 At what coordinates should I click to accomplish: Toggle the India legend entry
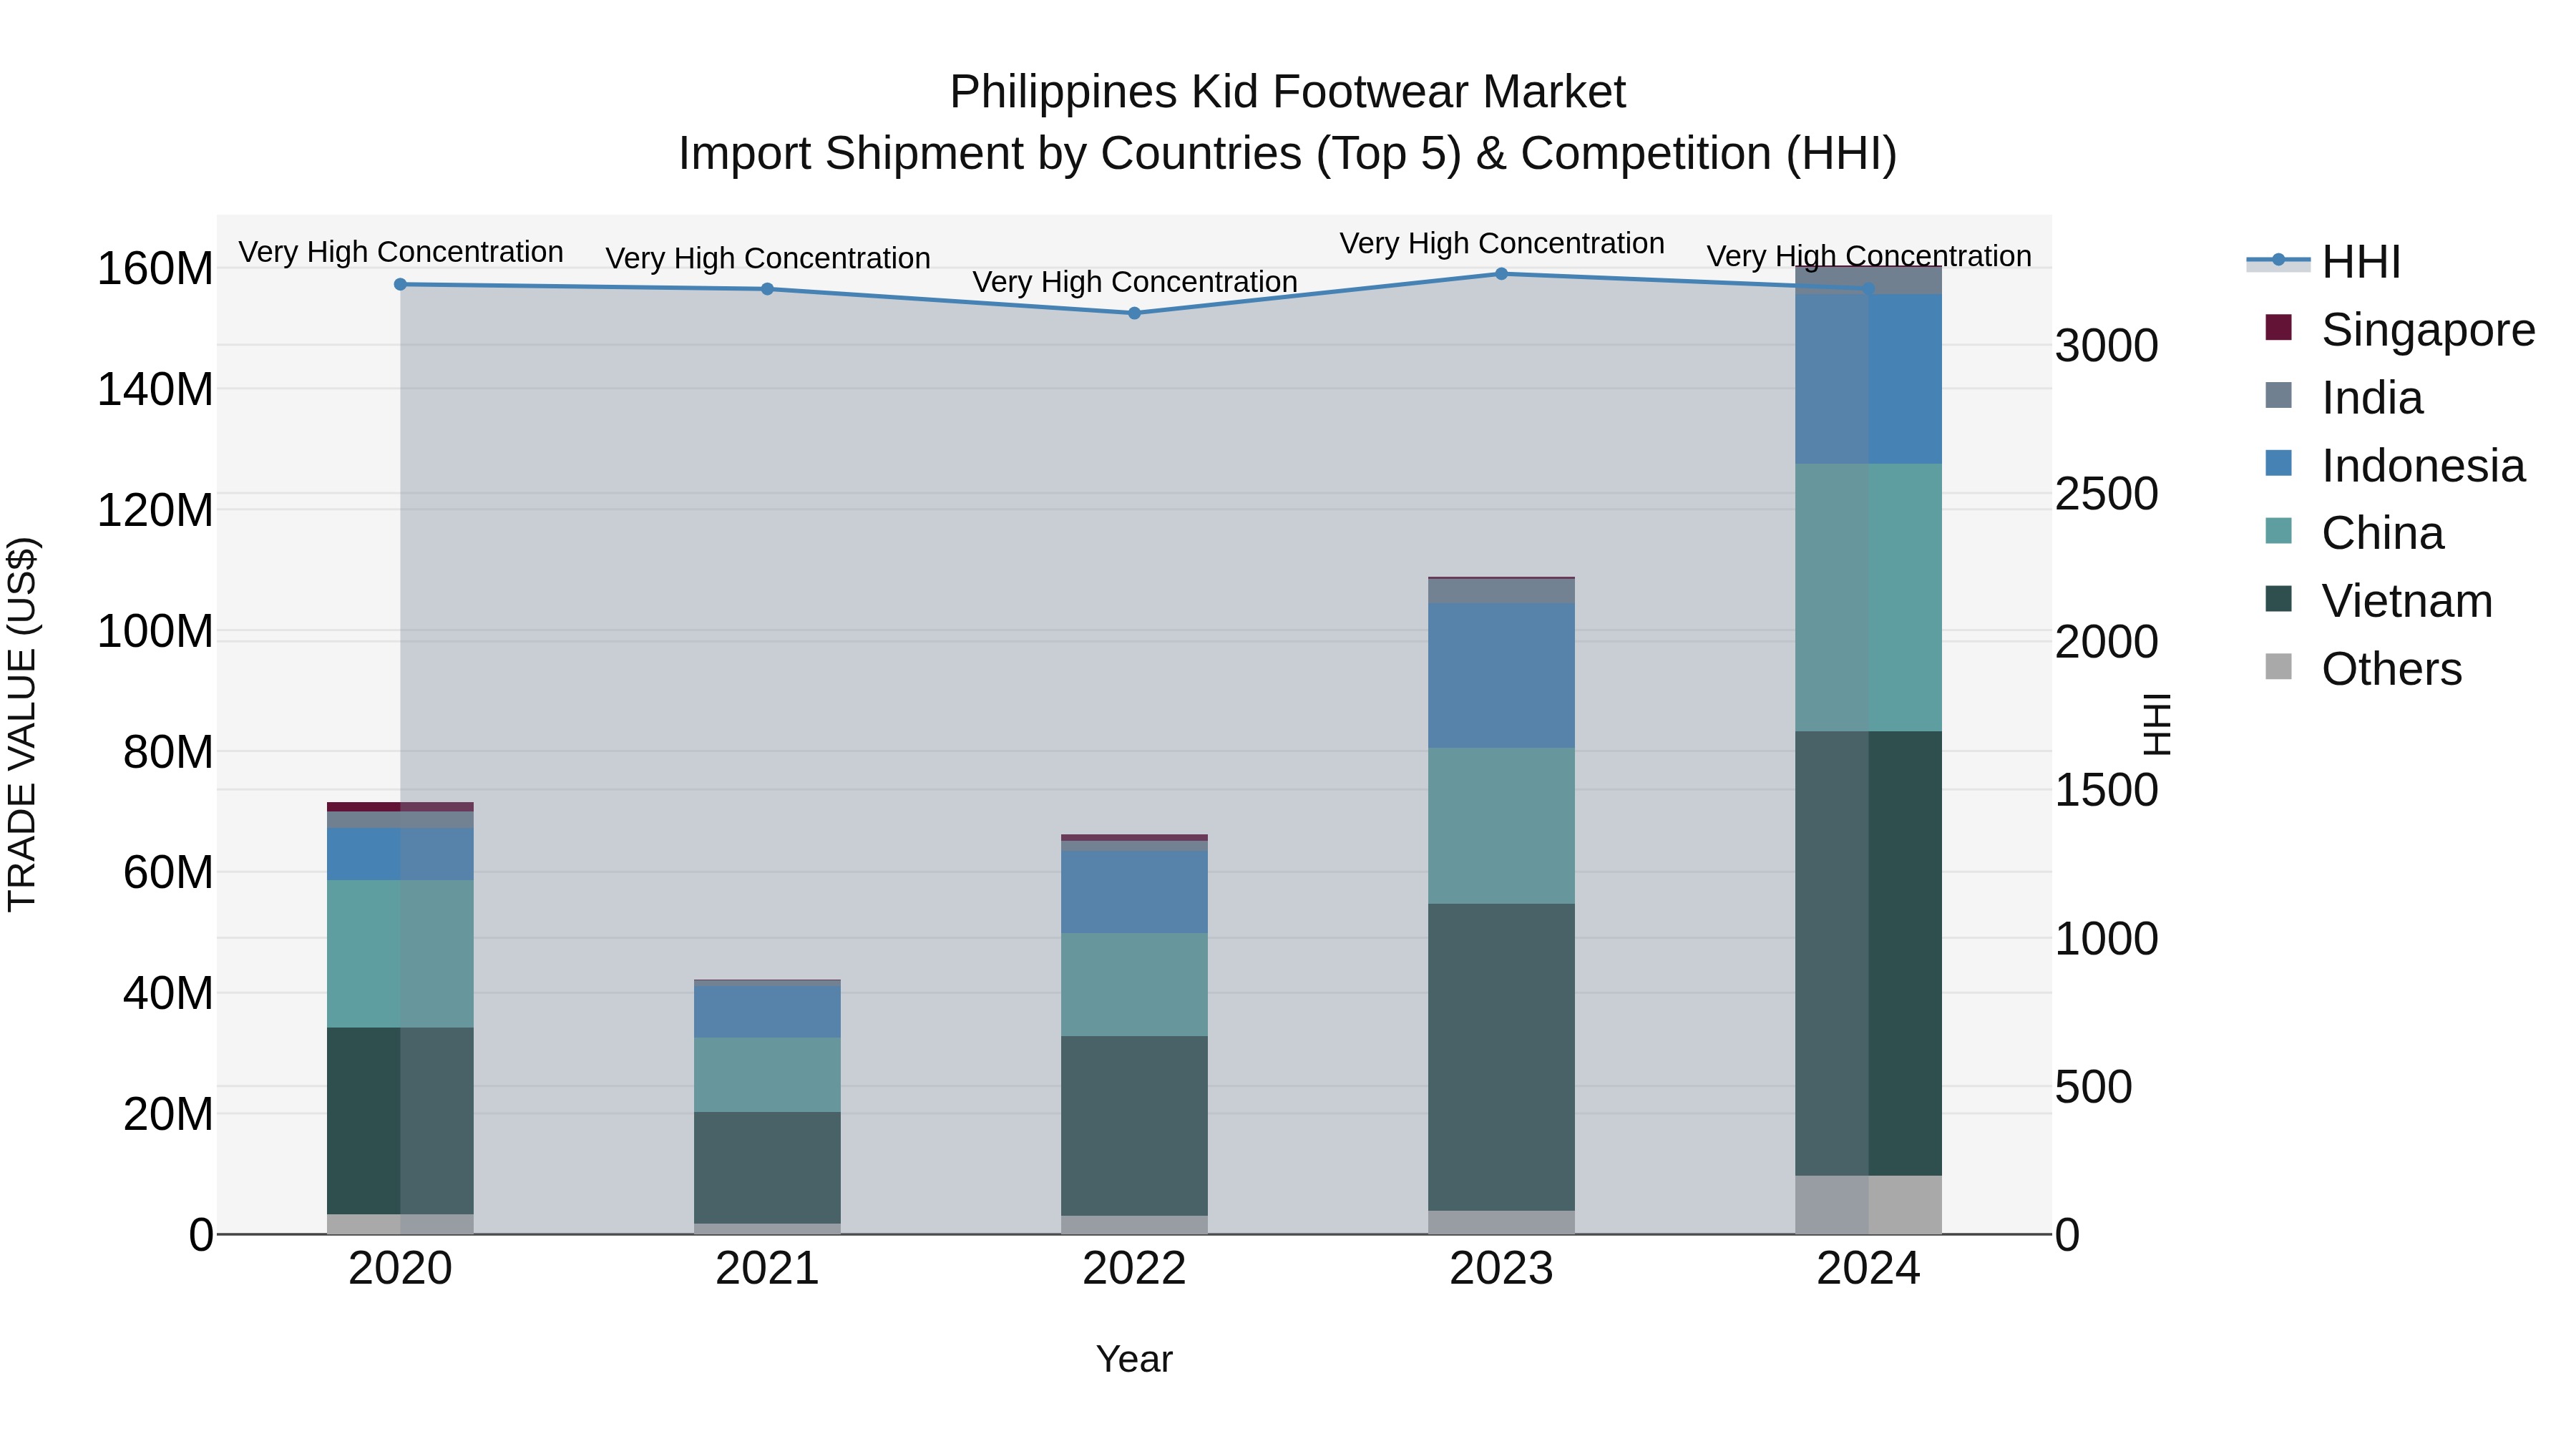(2344, 398)
